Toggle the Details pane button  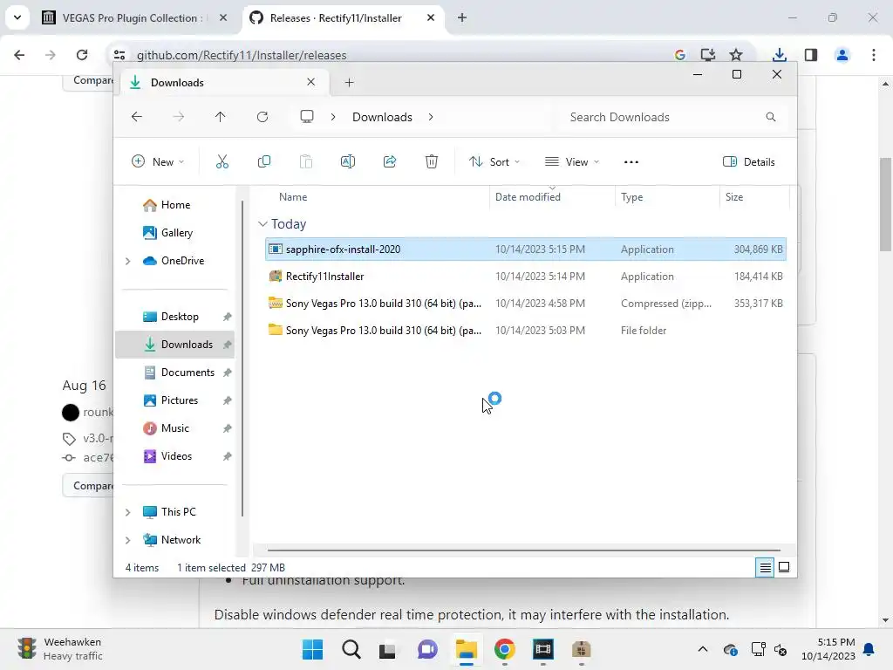[748, 161]
